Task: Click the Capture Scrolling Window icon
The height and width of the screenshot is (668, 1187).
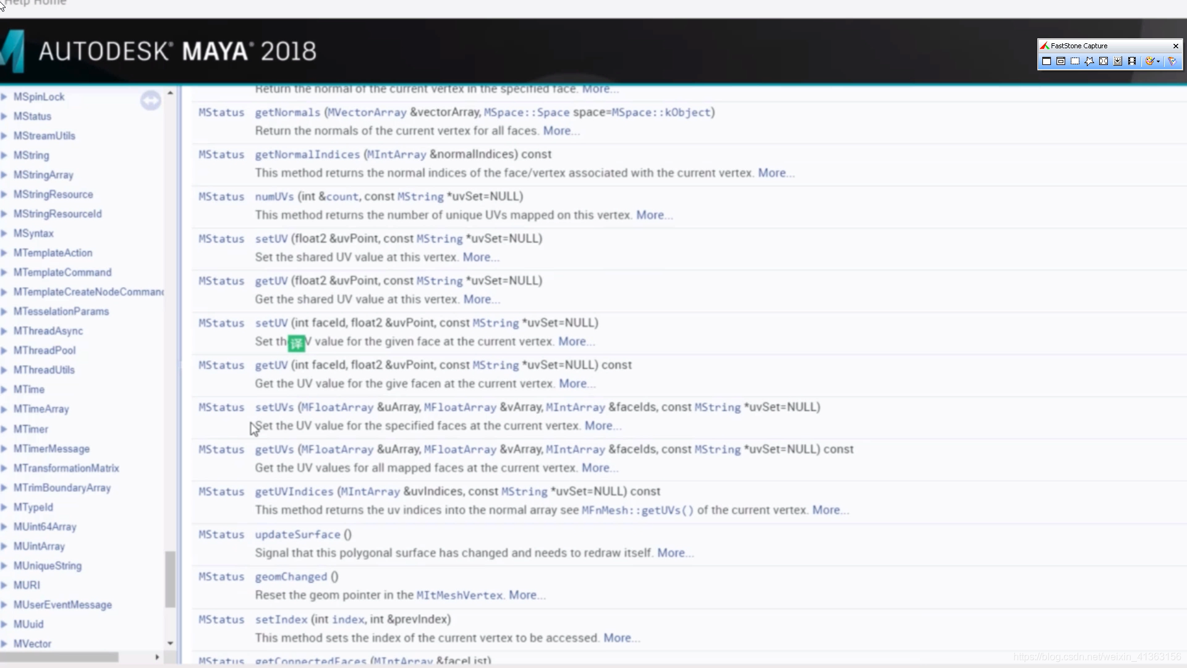Action: point(1118,61)
